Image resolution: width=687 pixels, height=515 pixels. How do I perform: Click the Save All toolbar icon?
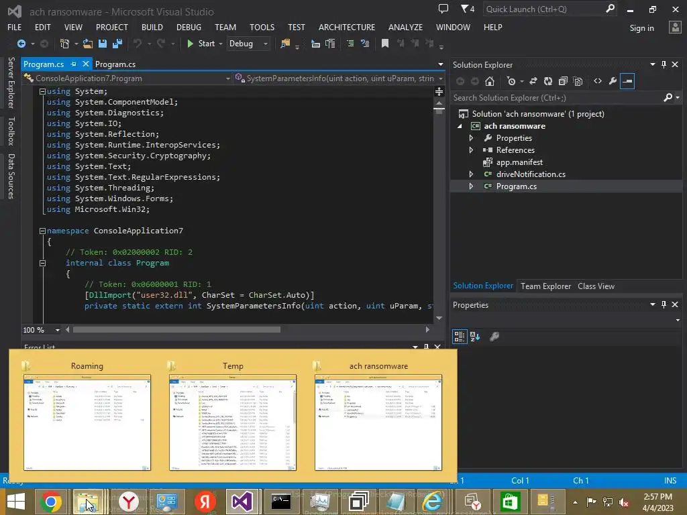[117, 44]
